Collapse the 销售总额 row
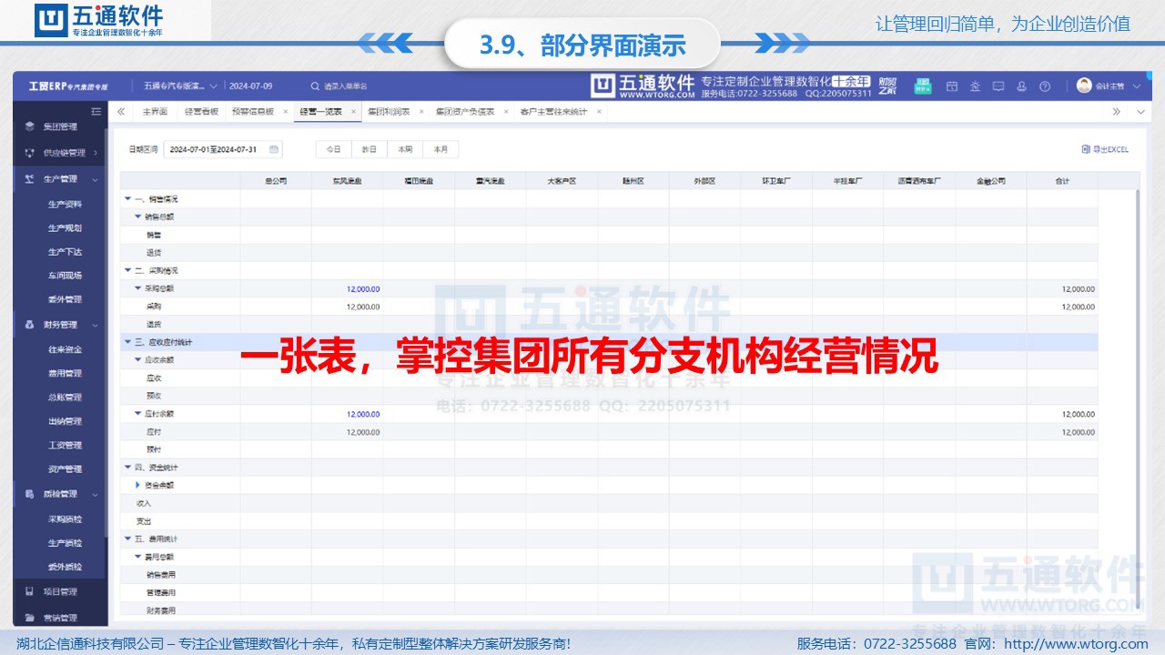The image size is (1165, 655). [x=137, y=217]
